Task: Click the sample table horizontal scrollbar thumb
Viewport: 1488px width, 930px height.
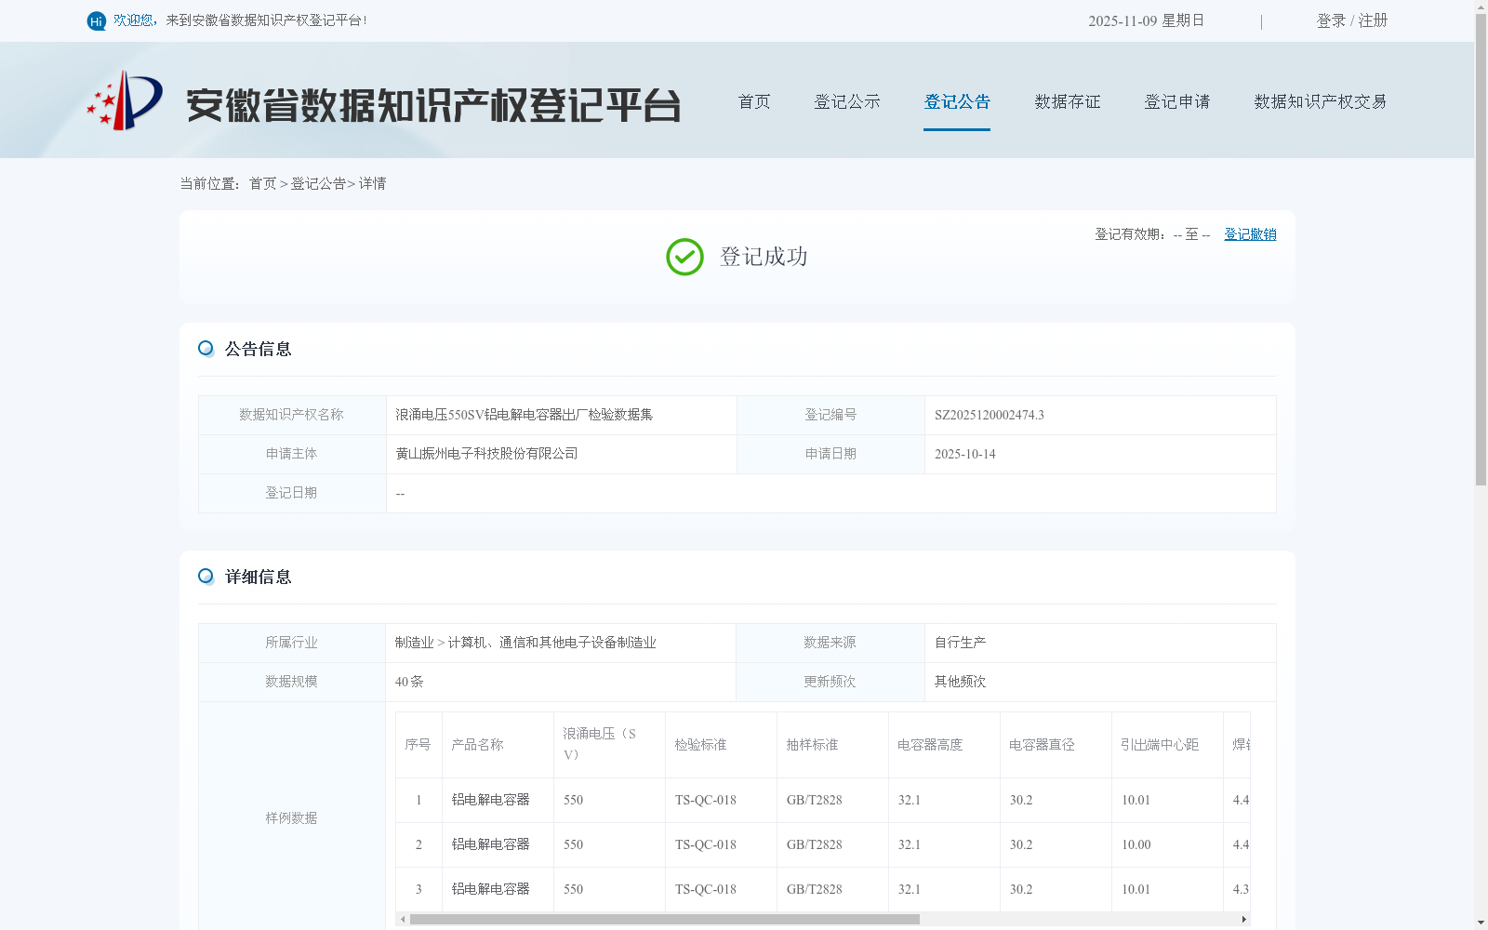Action: tap(664, 919)
